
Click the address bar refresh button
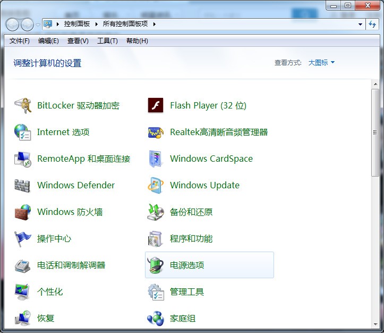(x=372, y=24)
